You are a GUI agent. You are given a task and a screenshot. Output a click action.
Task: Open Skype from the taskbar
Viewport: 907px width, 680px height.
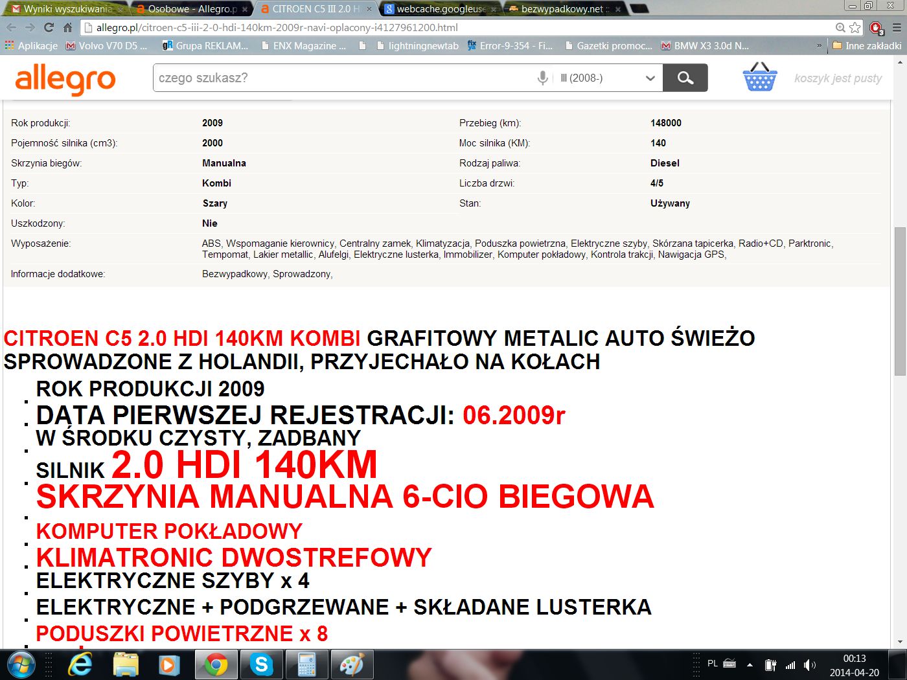(x=262, y=665)
